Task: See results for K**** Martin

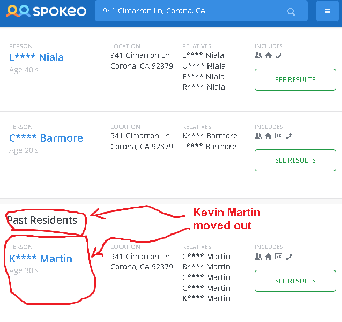Action: click(295, 281)
